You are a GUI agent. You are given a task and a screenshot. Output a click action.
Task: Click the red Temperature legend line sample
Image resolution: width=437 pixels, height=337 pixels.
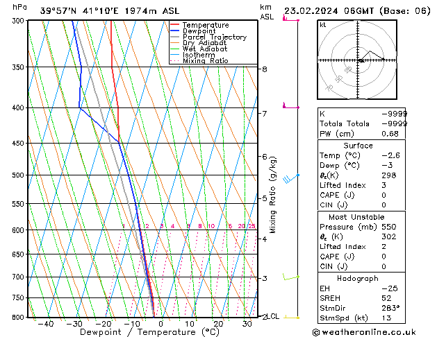click(174, 25)
